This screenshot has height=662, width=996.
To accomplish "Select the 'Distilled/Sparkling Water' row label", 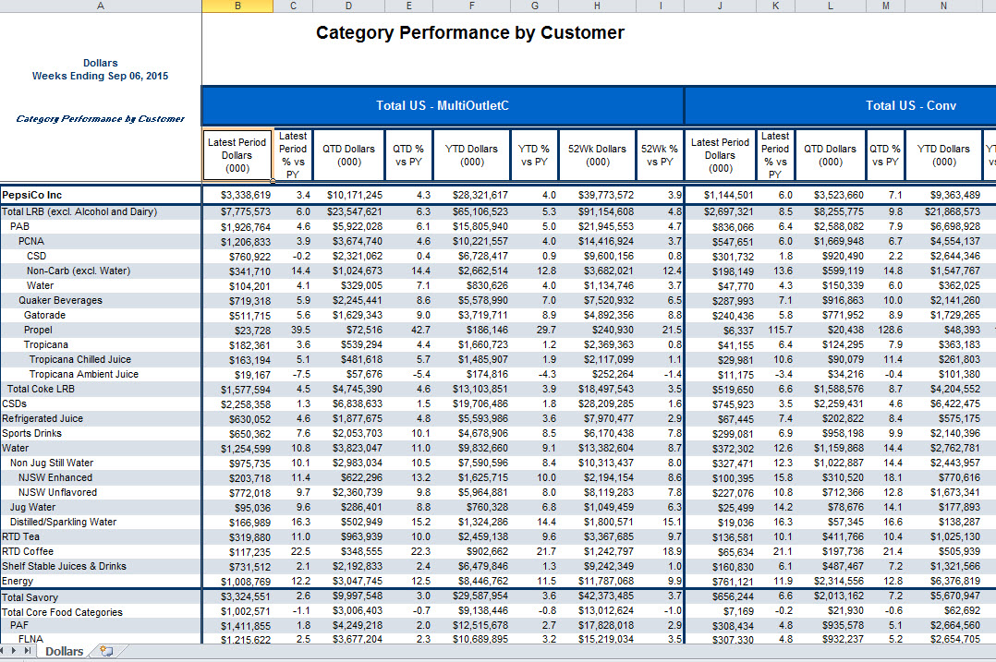I will 63,523.
